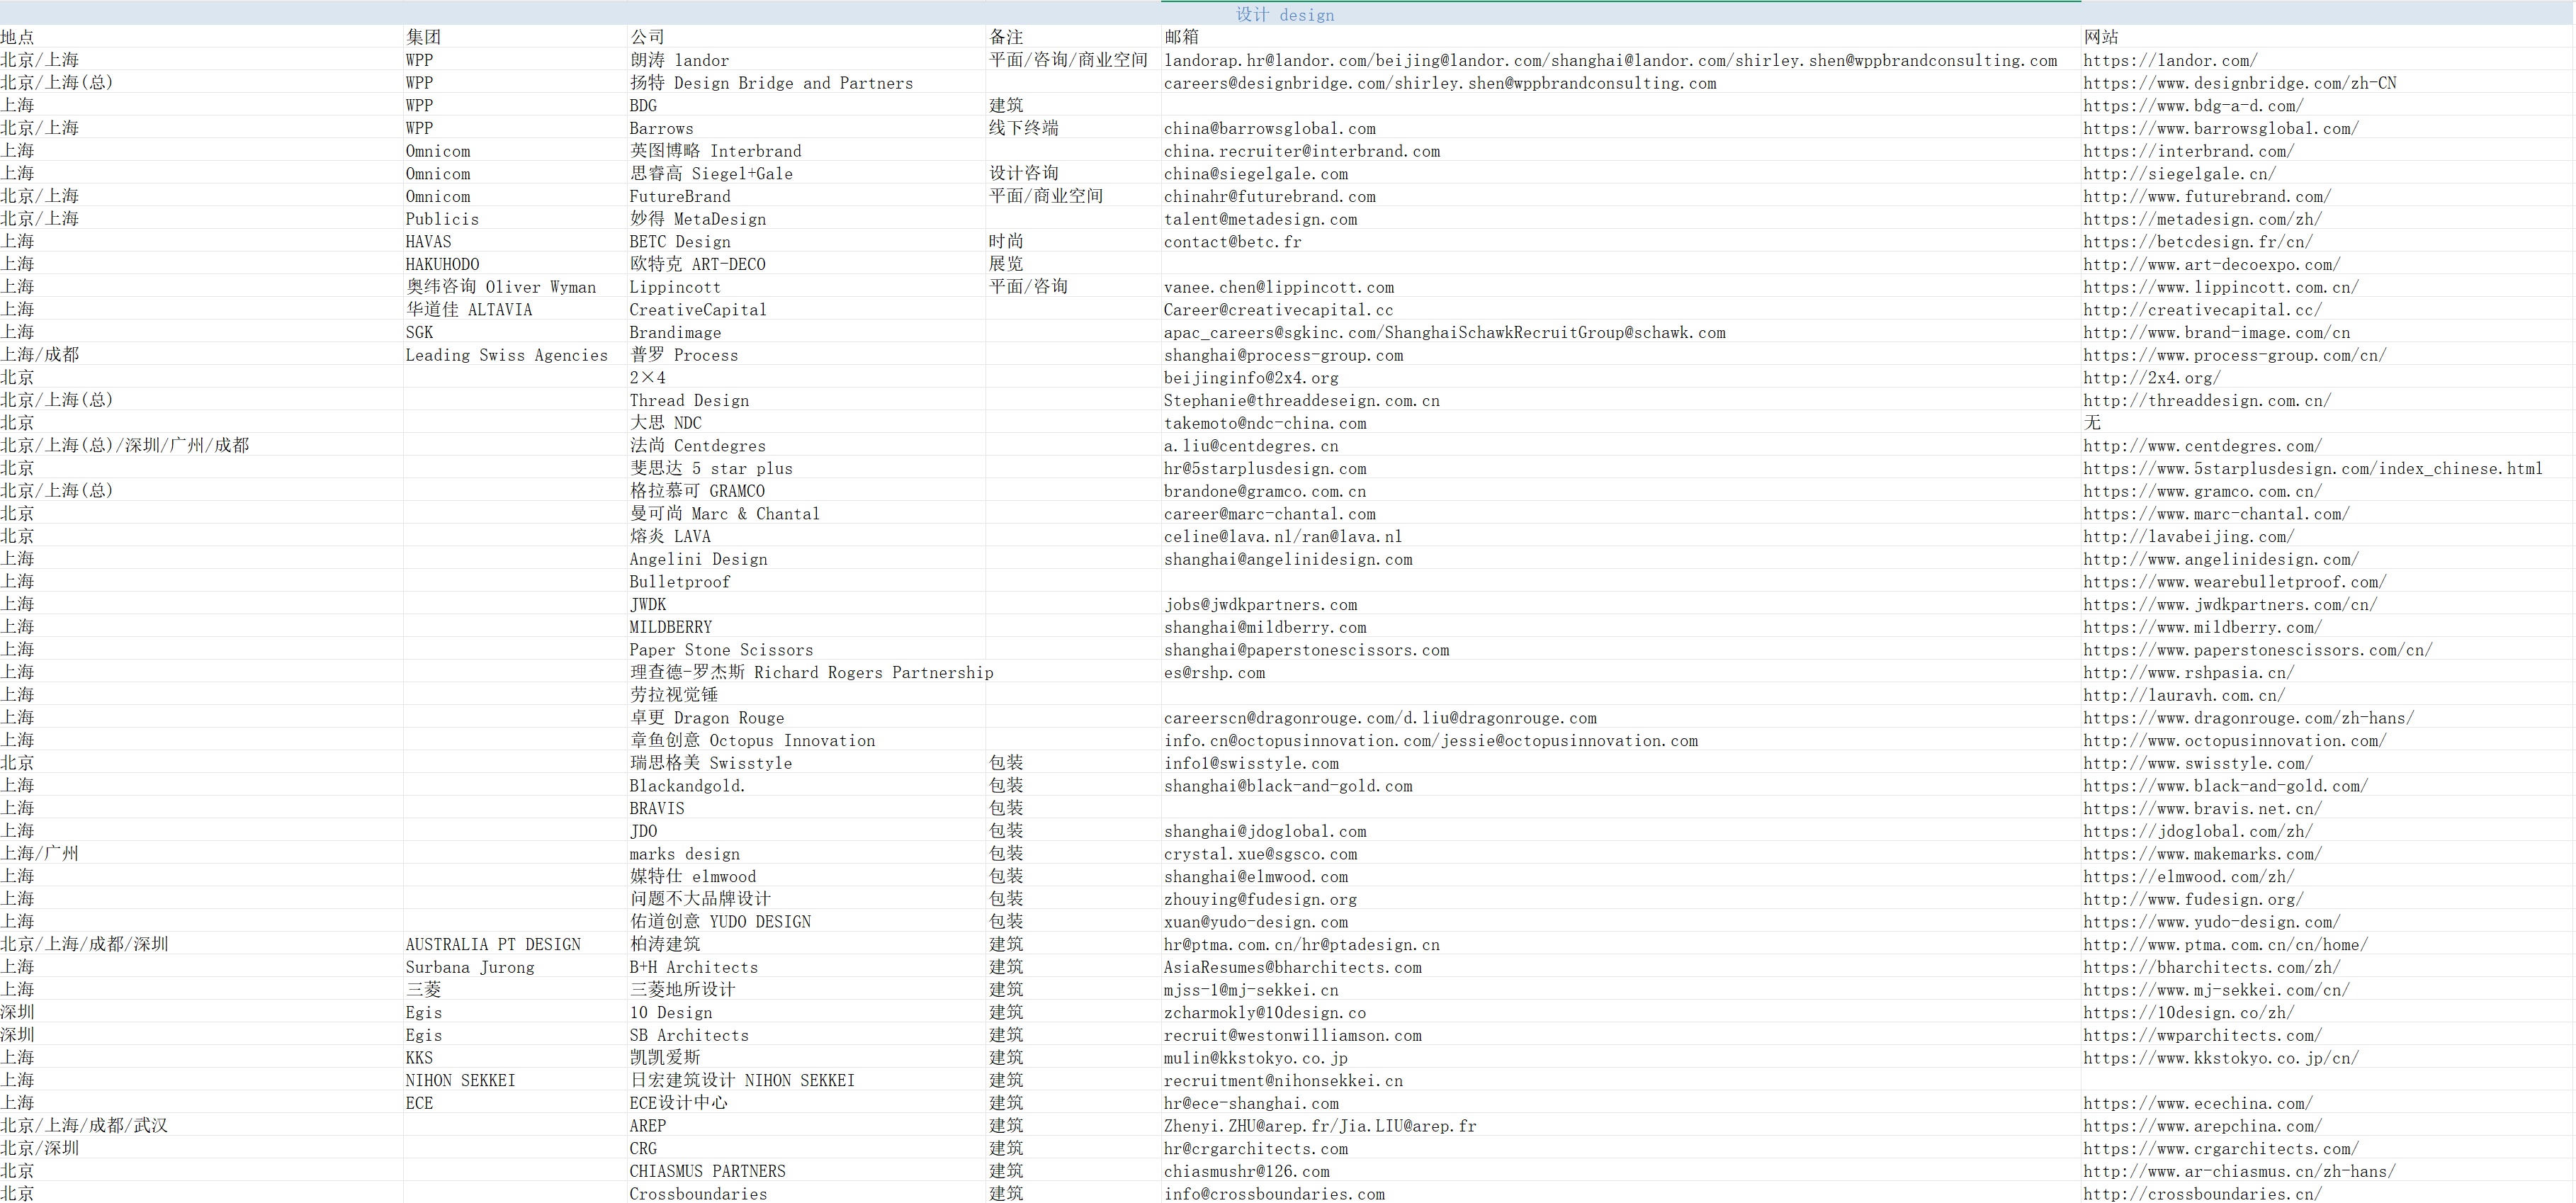
Task: Select the china@siegelgale.com email cell
Action: 1256,174
